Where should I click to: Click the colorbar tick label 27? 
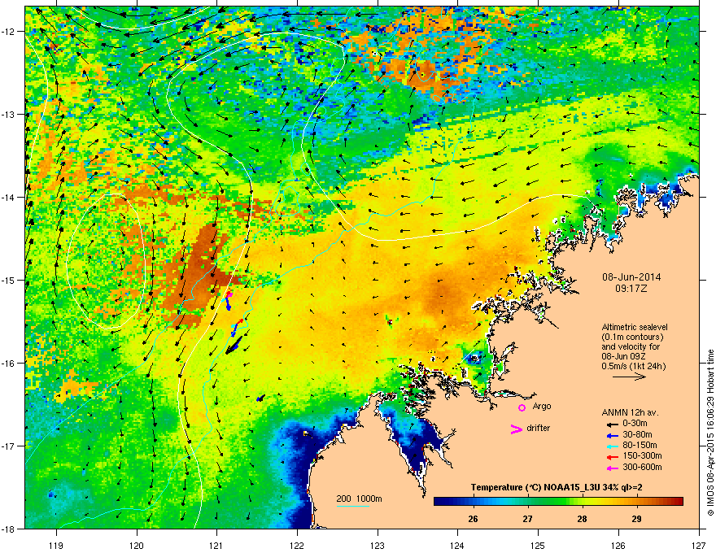pos(527,519)
